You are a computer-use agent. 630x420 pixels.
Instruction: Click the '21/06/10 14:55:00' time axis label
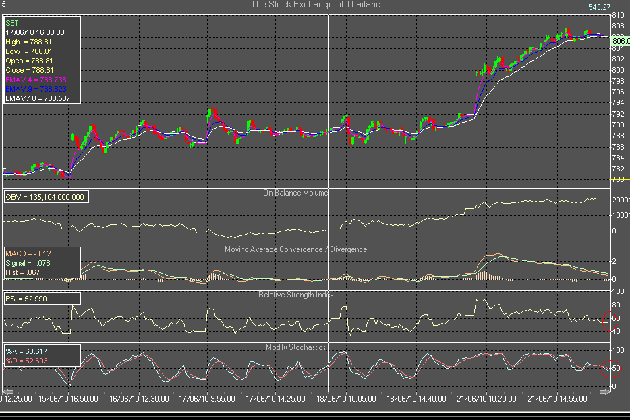(557, 399)
